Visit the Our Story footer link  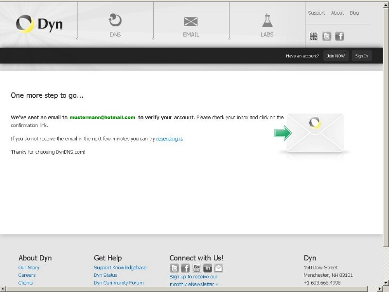tap(29, 268)
